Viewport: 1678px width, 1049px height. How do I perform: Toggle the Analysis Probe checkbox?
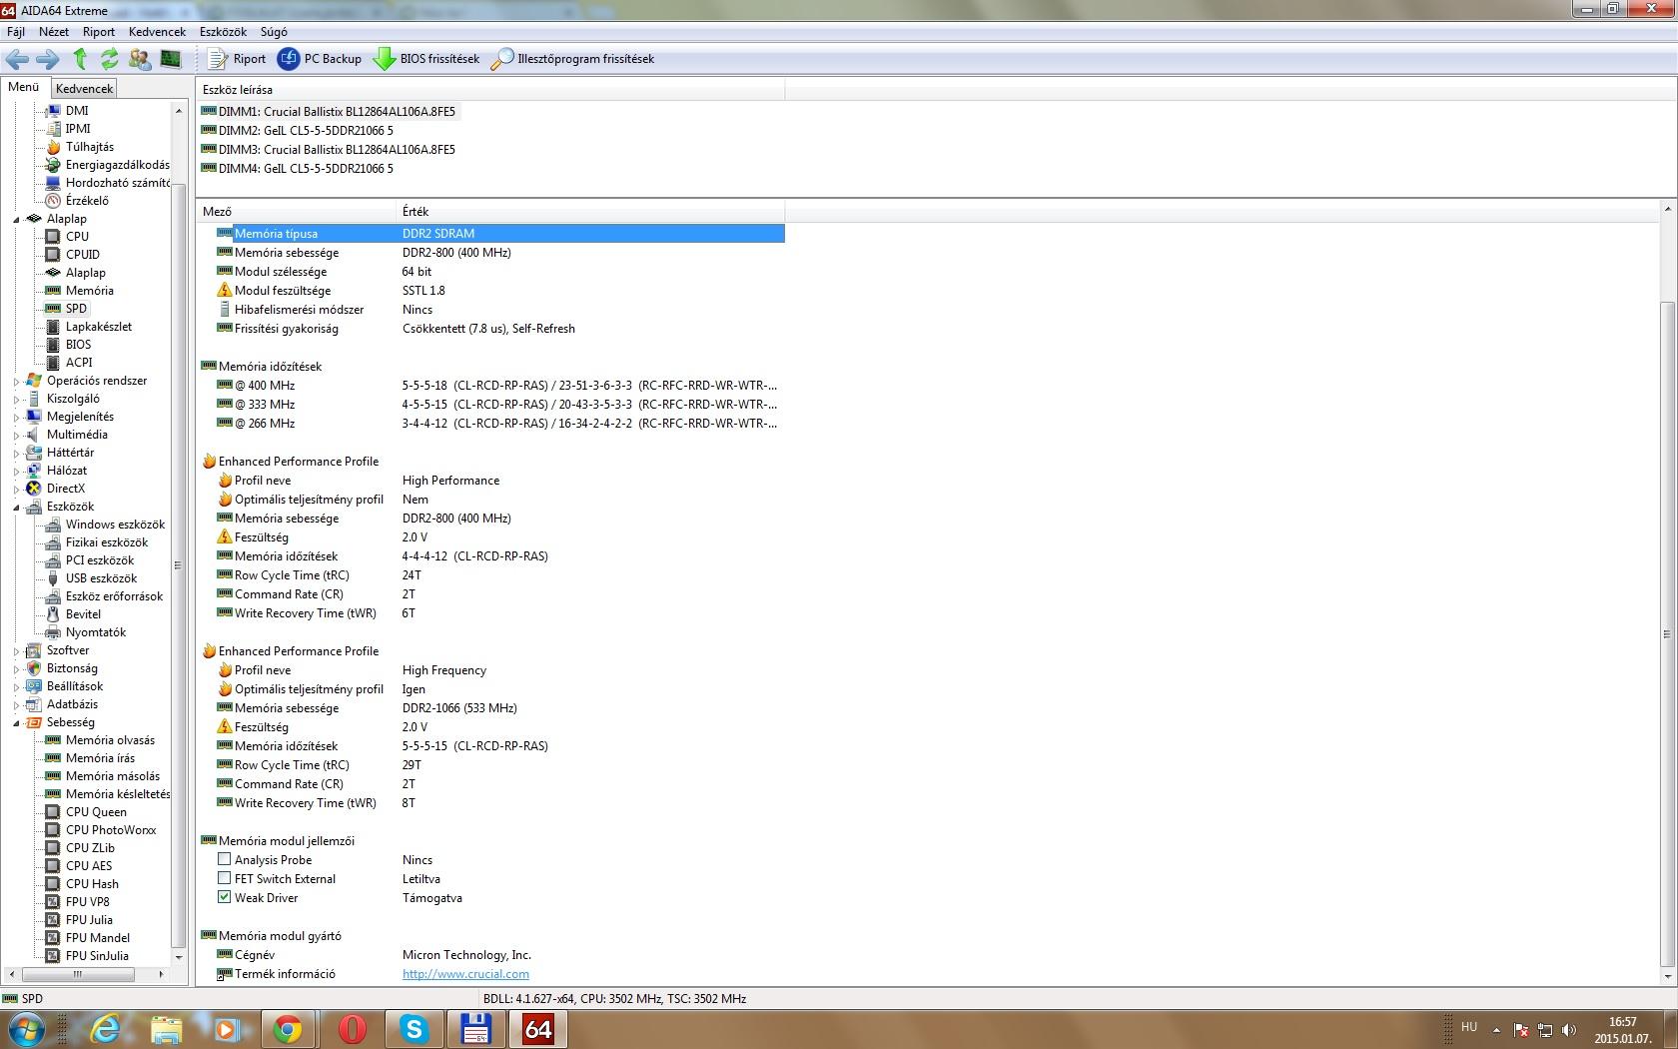[x=225, y=859]
